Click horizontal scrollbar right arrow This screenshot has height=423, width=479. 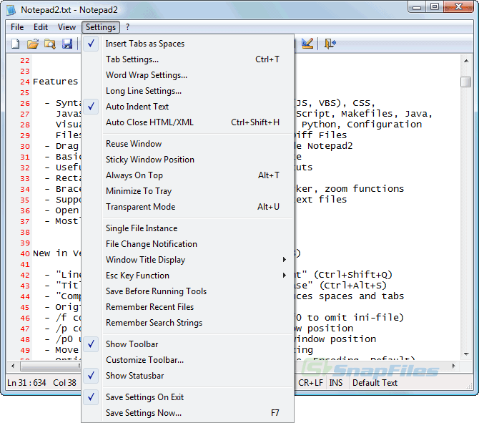coord(454,366)
